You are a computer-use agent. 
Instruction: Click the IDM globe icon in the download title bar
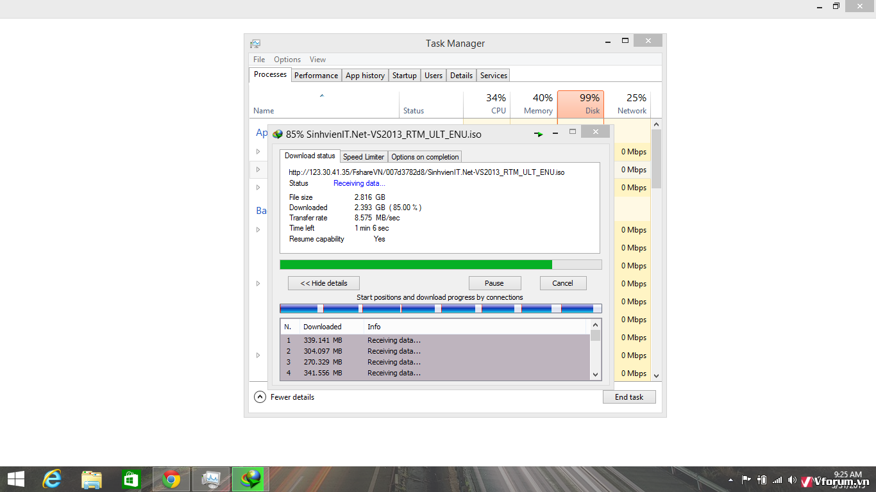point(278,135)
